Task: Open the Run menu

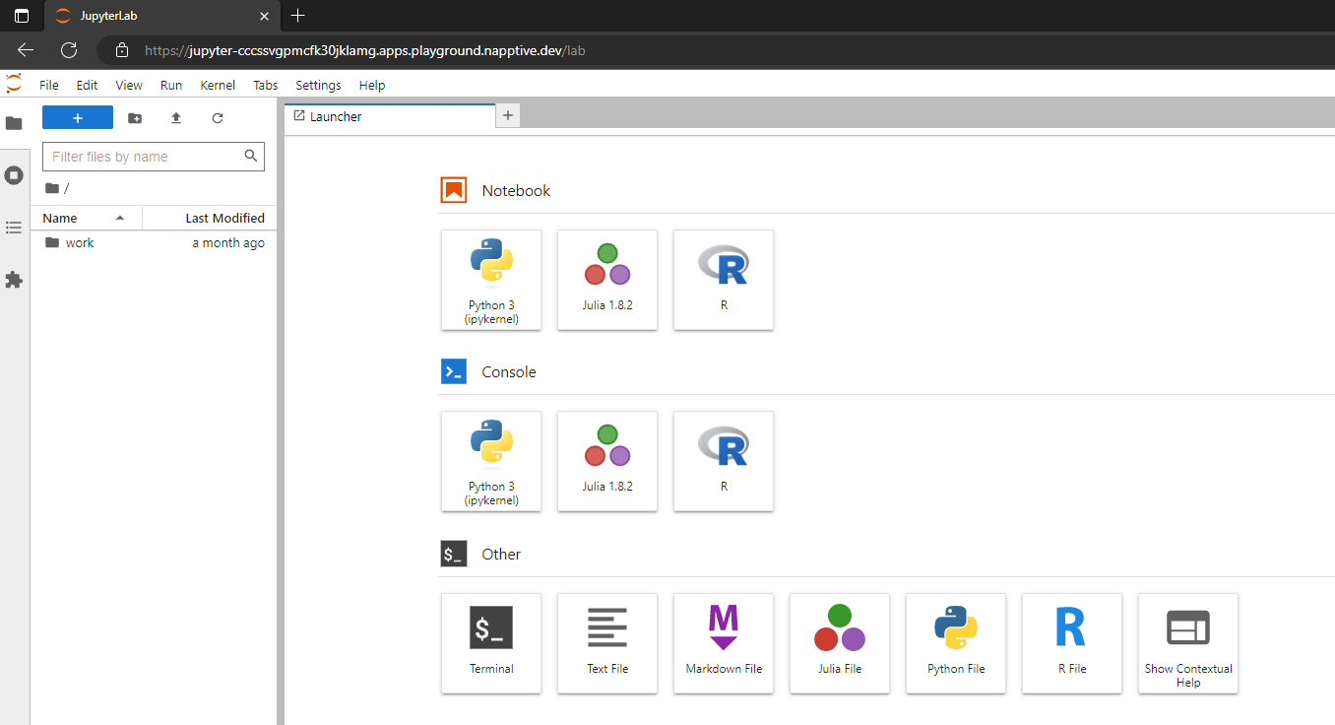Action: 171,86
